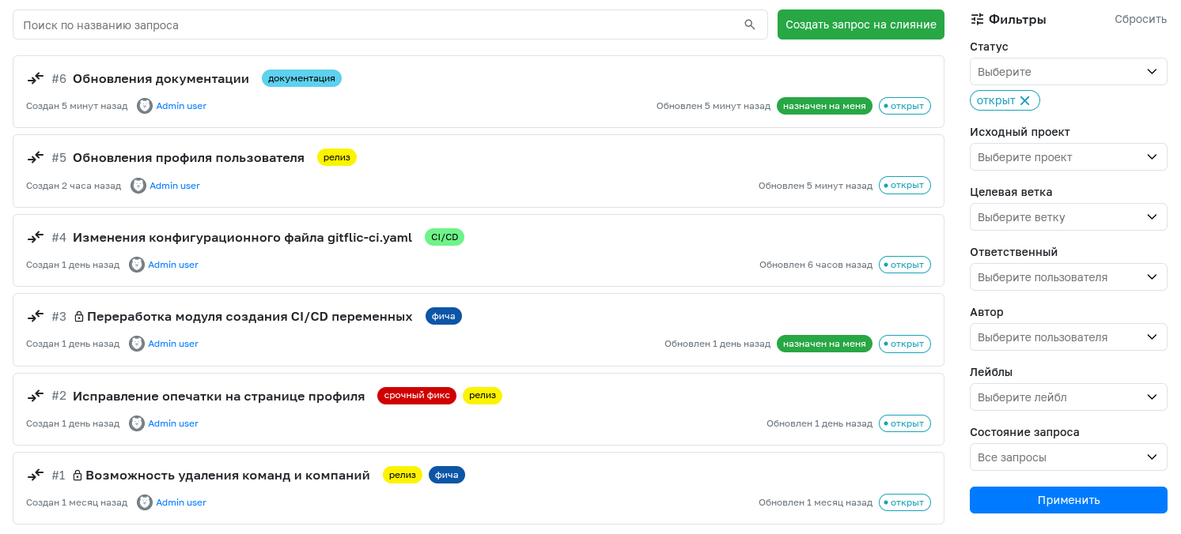Expand the Исходный проект dropdown
Image resolution: width=1181 pixels, height=534 pixels.
(1069, 156)
